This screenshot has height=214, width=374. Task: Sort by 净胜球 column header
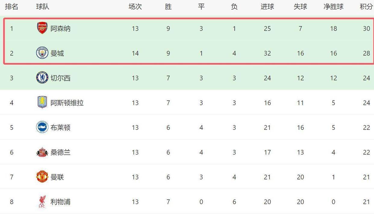pyautogui.click(x=333, y=7)
